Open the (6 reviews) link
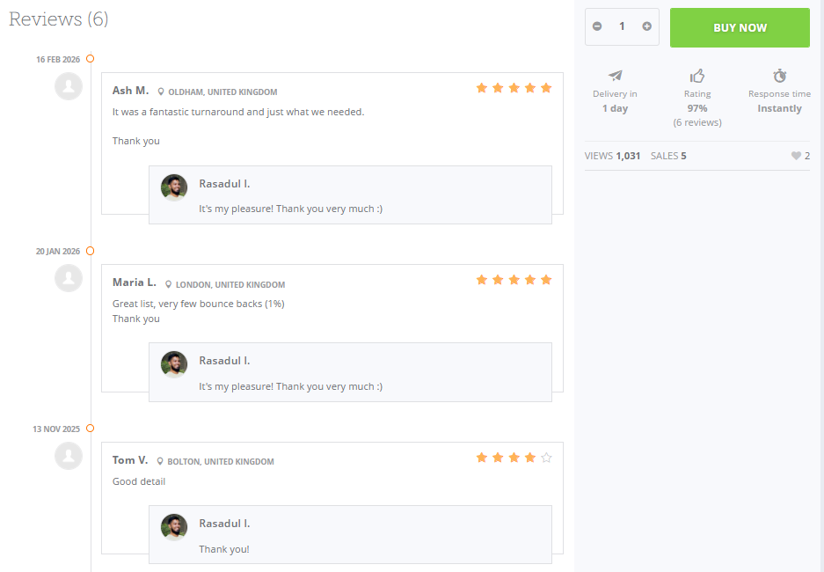This screenshot has width=824, height=572. click(696, 122)
